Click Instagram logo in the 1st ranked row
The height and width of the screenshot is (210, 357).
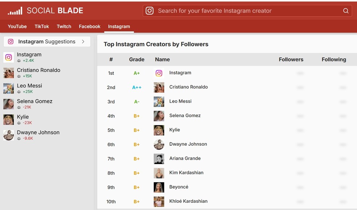click(x=159, y=73)
